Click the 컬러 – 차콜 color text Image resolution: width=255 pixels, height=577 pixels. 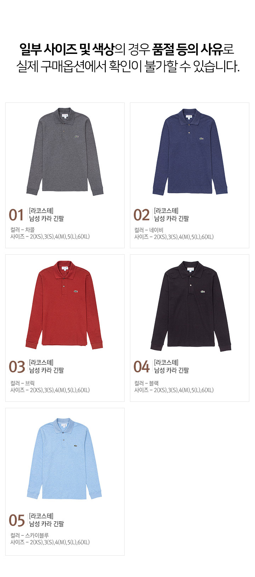[x=23, y=230]
